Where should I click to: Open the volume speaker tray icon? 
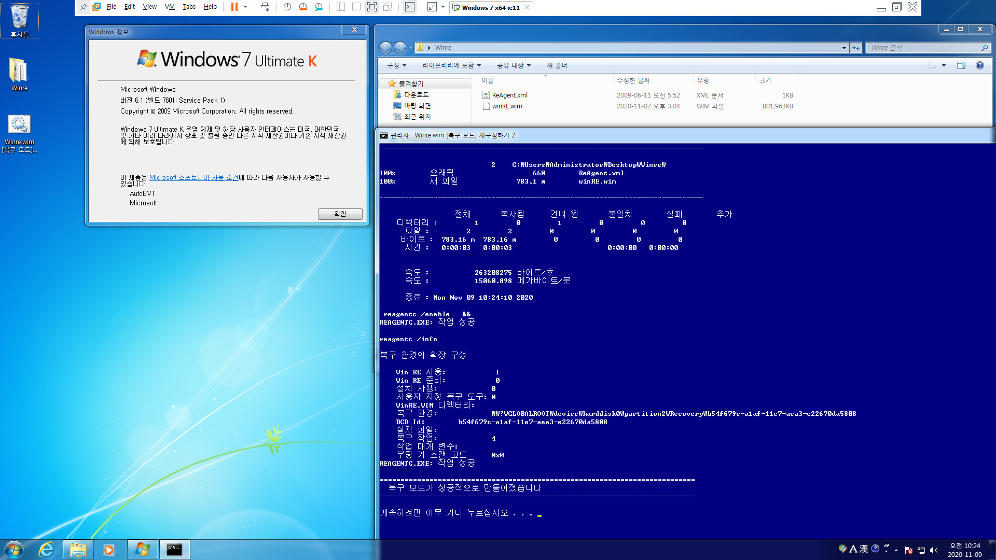(934, 550)
